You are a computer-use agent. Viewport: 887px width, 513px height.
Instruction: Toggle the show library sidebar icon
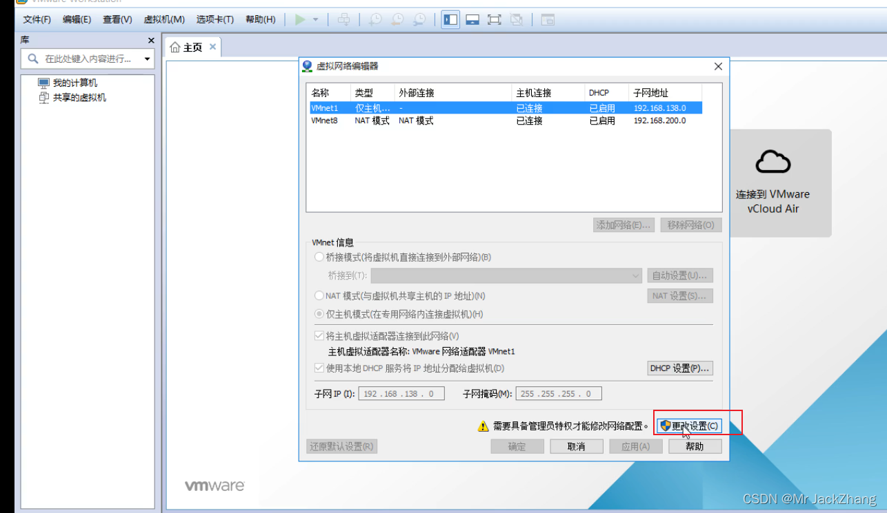click(x=450, y=19)
